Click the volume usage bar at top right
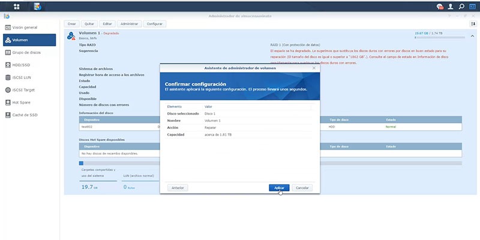The image size is (480, 240). (x=440, y=37)
